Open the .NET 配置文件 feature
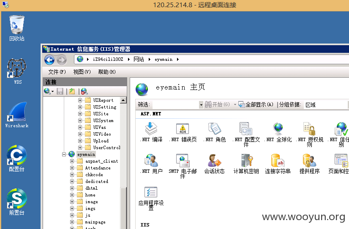 [x=246, y=135]
